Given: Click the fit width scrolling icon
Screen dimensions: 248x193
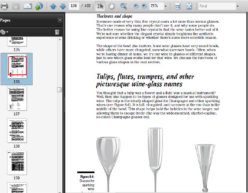Looking at the screenshot, I should pyautogui.click(x=177, y=6).
